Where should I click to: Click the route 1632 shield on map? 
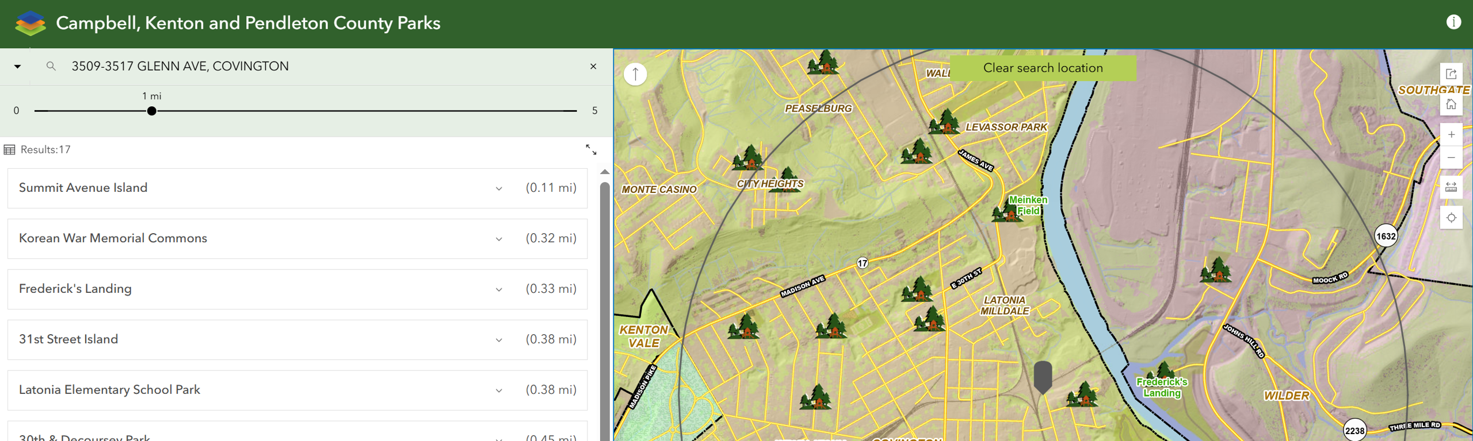tap(1386, 236)
